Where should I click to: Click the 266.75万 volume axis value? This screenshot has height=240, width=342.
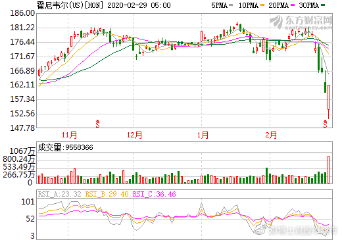coord(19,175)
